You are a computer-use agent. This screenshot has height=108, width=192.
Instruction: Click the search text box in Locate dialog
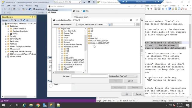click(x=124, y=25)
